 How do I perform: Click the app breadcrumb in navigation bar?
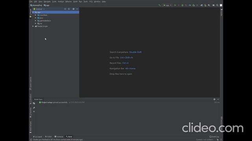[46, 5]
